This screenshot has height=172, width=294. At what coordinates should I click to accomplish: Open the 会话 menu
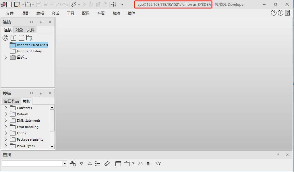(55, 13)
